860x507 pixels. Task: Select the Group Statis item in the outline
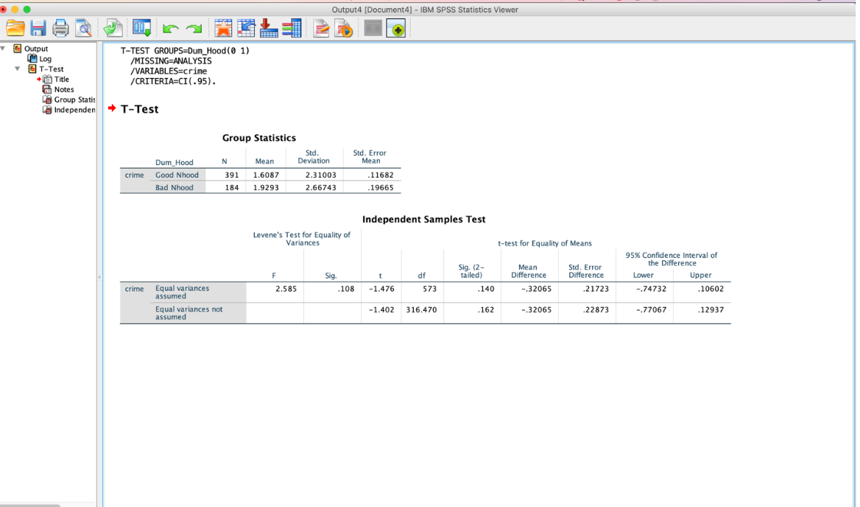pos(74,99)
